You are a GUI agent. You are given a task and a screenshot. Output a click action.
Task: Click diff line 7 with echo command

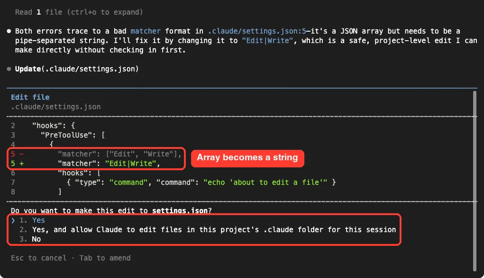tap(174, 182)
